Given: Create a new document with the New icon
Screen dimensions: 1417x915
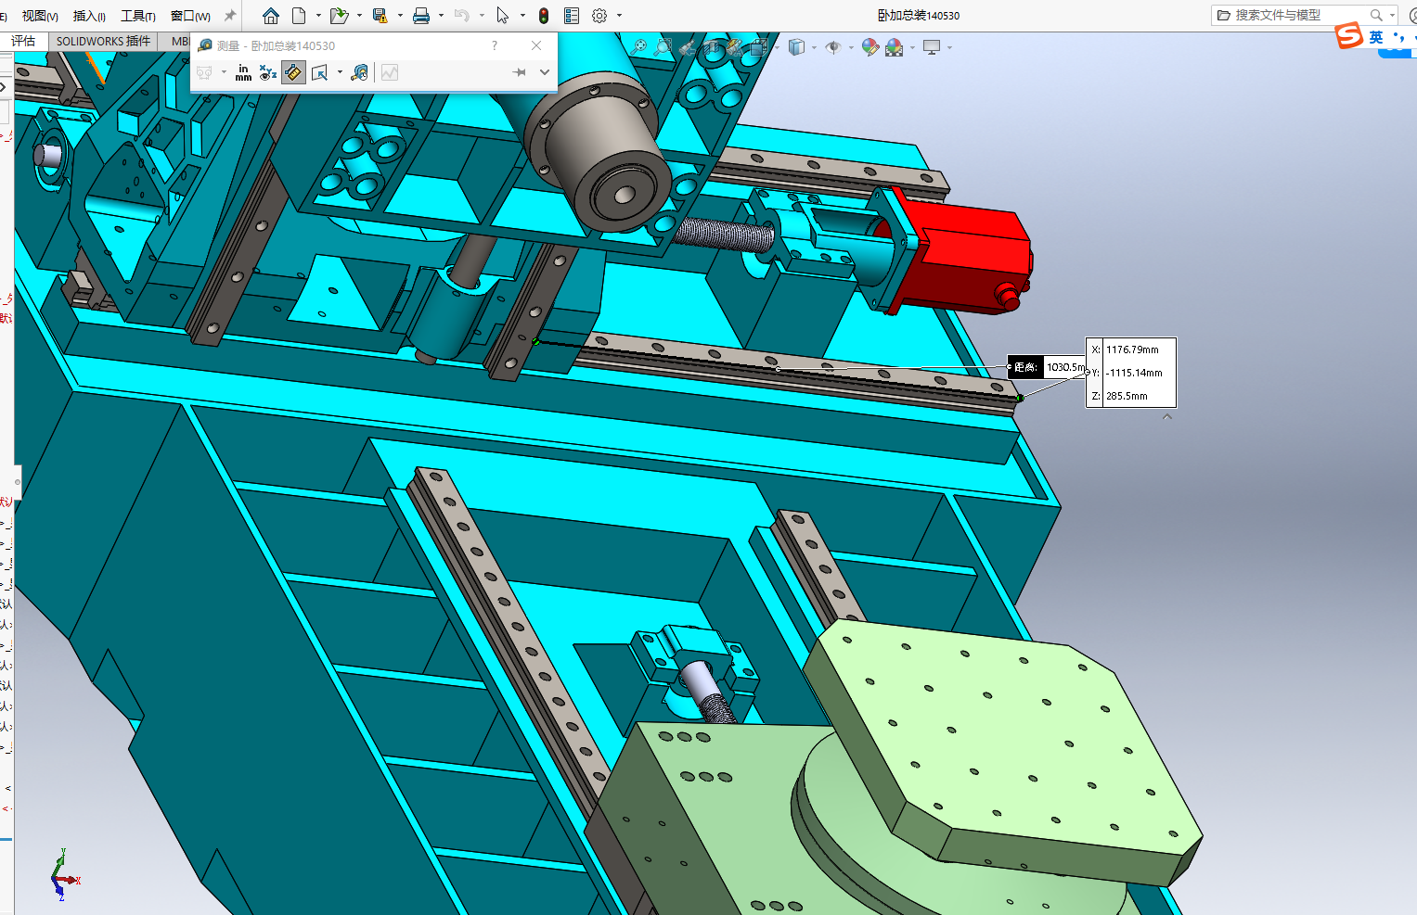Looking at the screenshot, I should [299, 16].
